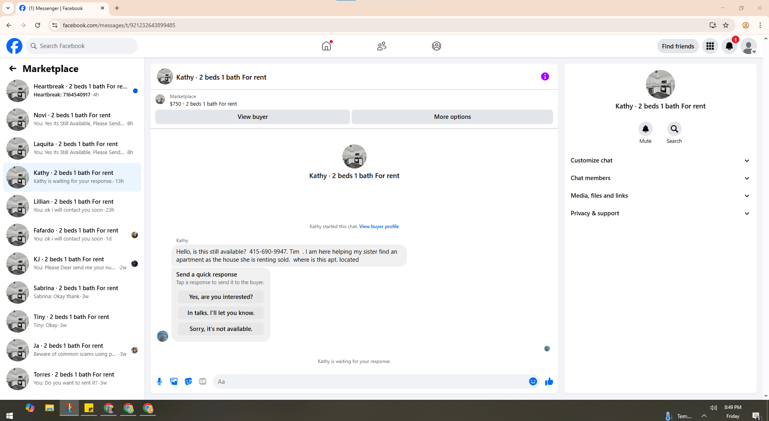Close the Messenger Facebook tab
Viewport: 769px width, 421px height.
coord(103,8)
